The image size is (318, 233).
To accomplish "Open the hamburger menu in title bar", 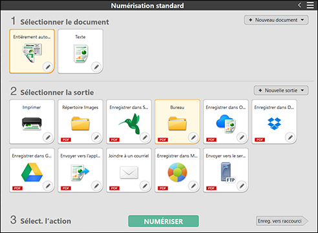I will (x=310, y=5).
